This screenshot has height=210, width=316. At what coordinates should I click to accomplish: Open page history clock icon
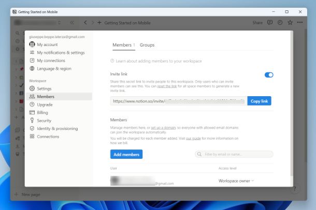[x=280, y=23]
